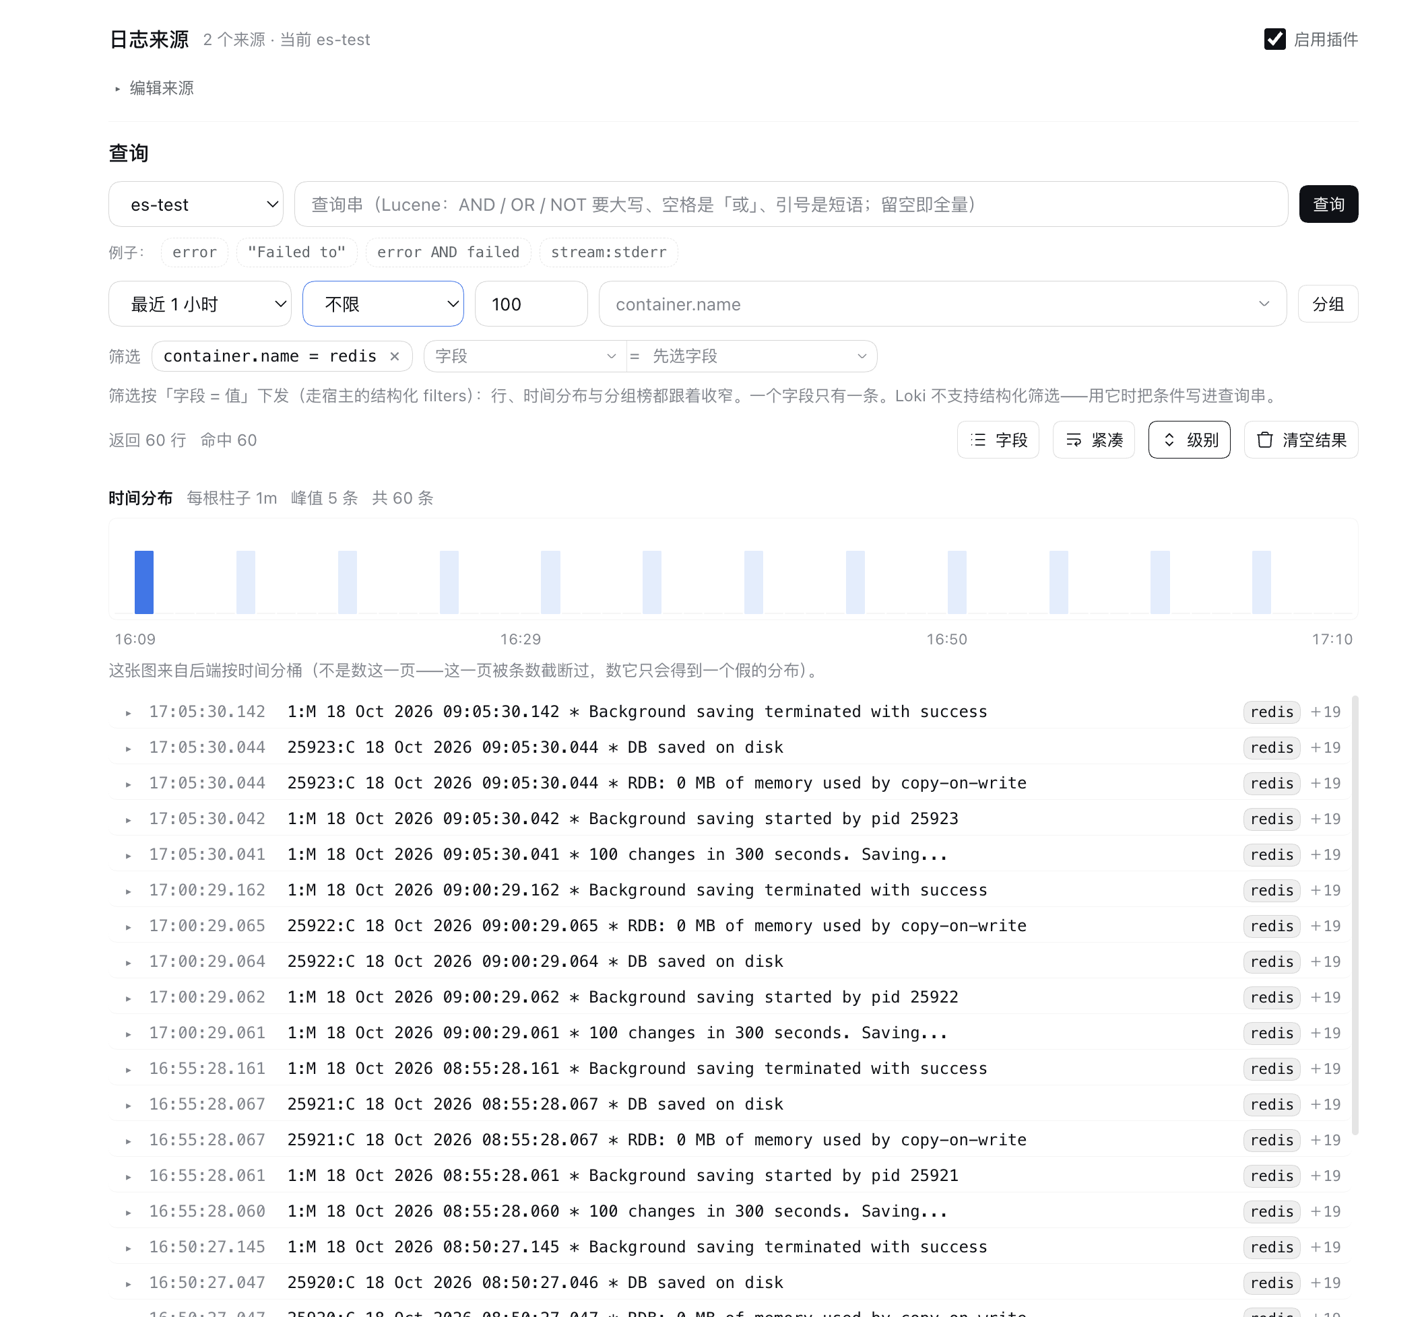Toggle the 级别 sort button
The image size is (1424, 1317).
[1188, 440]
